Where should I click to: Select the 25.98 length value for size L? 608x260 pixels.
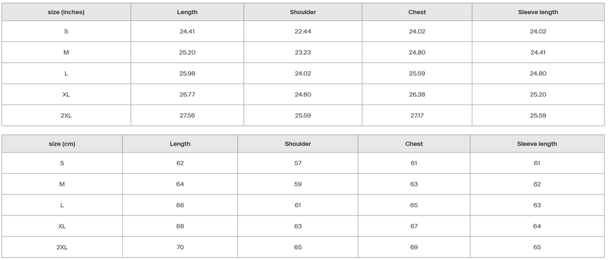[187, 74]
